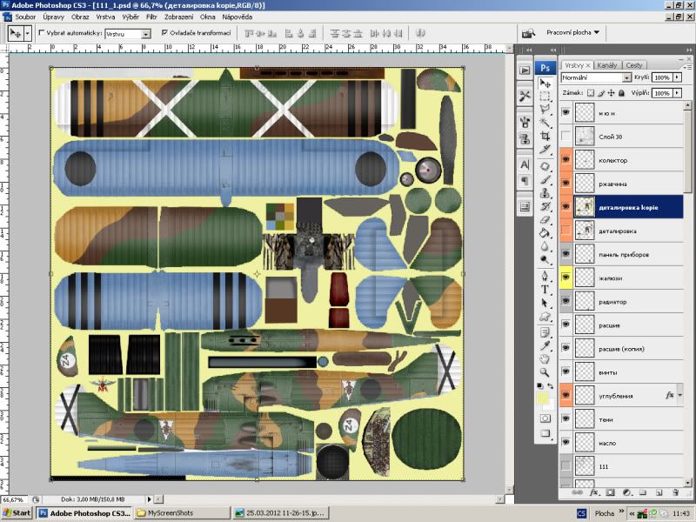
Task: Activate the Zoom magnifier tool
Action: point(545,371)
